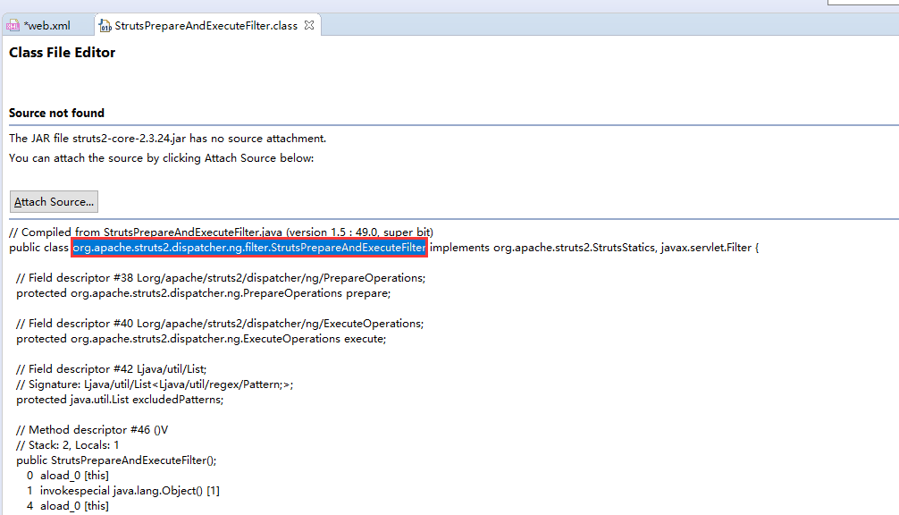Switch to the *web.xml editor tab
This screenshot has width=899, height=515.
click(46, 26)
